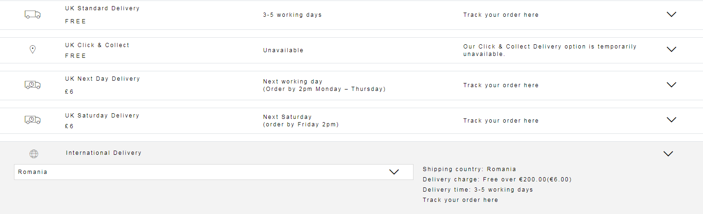Click the UK Saturday Delivery title
The height and width of the screenshot is (214, 703).
pos(102,116)
